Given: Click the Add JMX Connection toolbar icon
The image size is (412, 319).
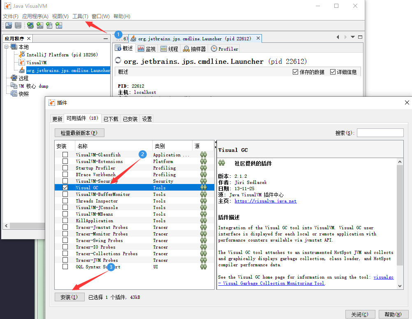Looking at the screenshot, I should point(40,25).
